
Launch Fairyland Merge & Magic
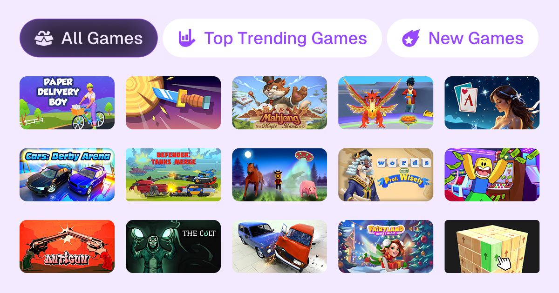pos(386,246)
